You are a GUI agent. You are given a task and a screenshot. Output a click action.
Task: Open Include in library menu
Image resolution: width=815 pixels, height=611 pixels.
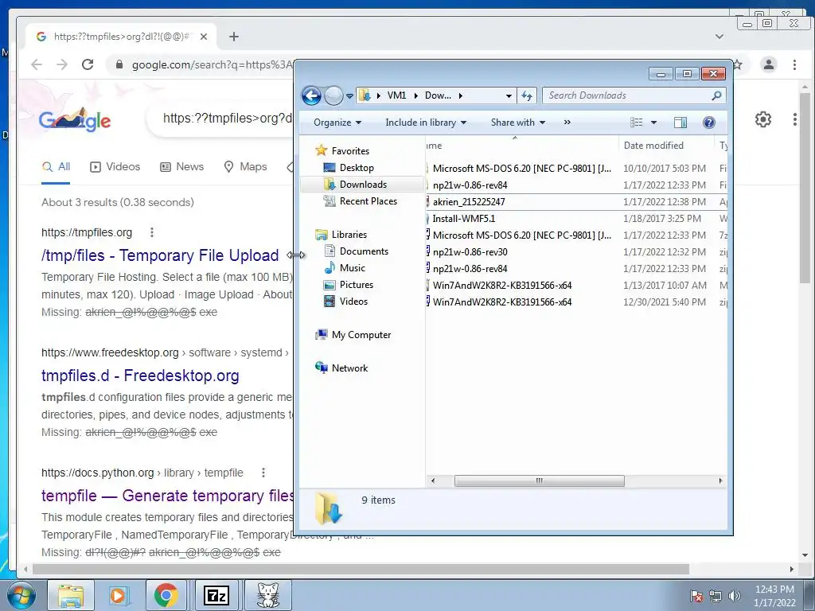[426, 123]
